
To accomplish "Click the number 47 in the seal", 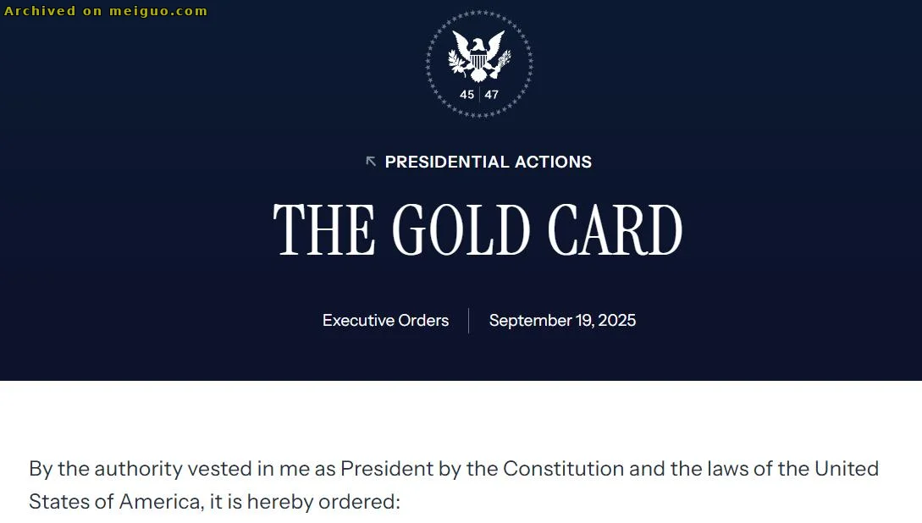I will coord(492,95).
